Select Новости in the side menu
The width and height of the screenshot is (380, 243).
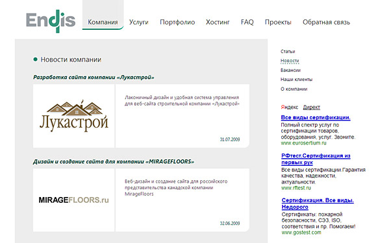tap(290, 61)
